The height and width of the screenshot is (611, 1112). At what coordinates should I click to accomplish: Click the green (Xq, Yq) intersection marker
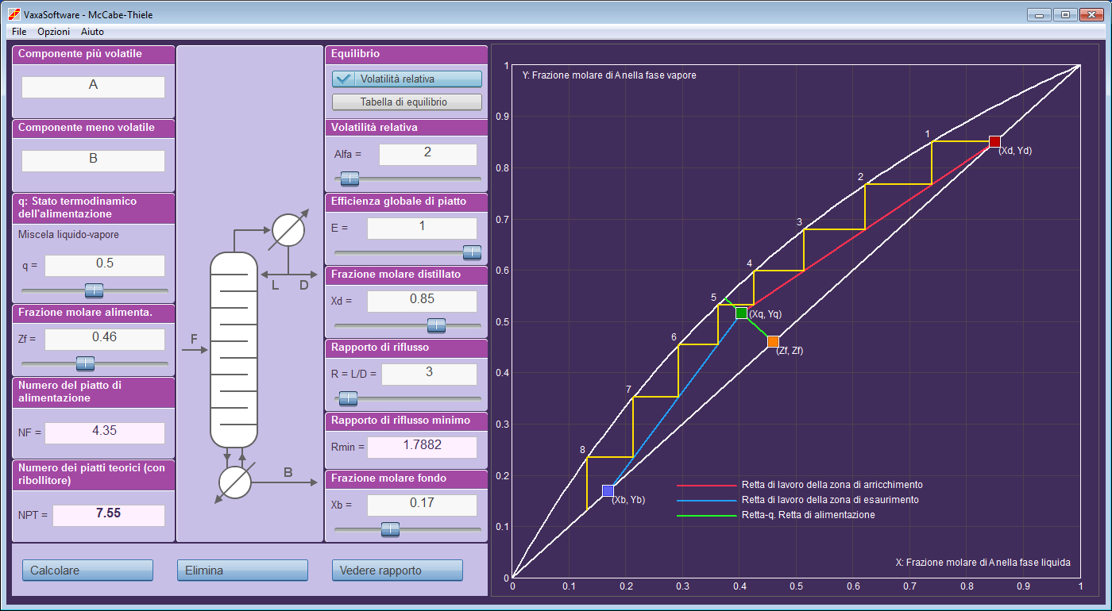(x=741, y=313)
